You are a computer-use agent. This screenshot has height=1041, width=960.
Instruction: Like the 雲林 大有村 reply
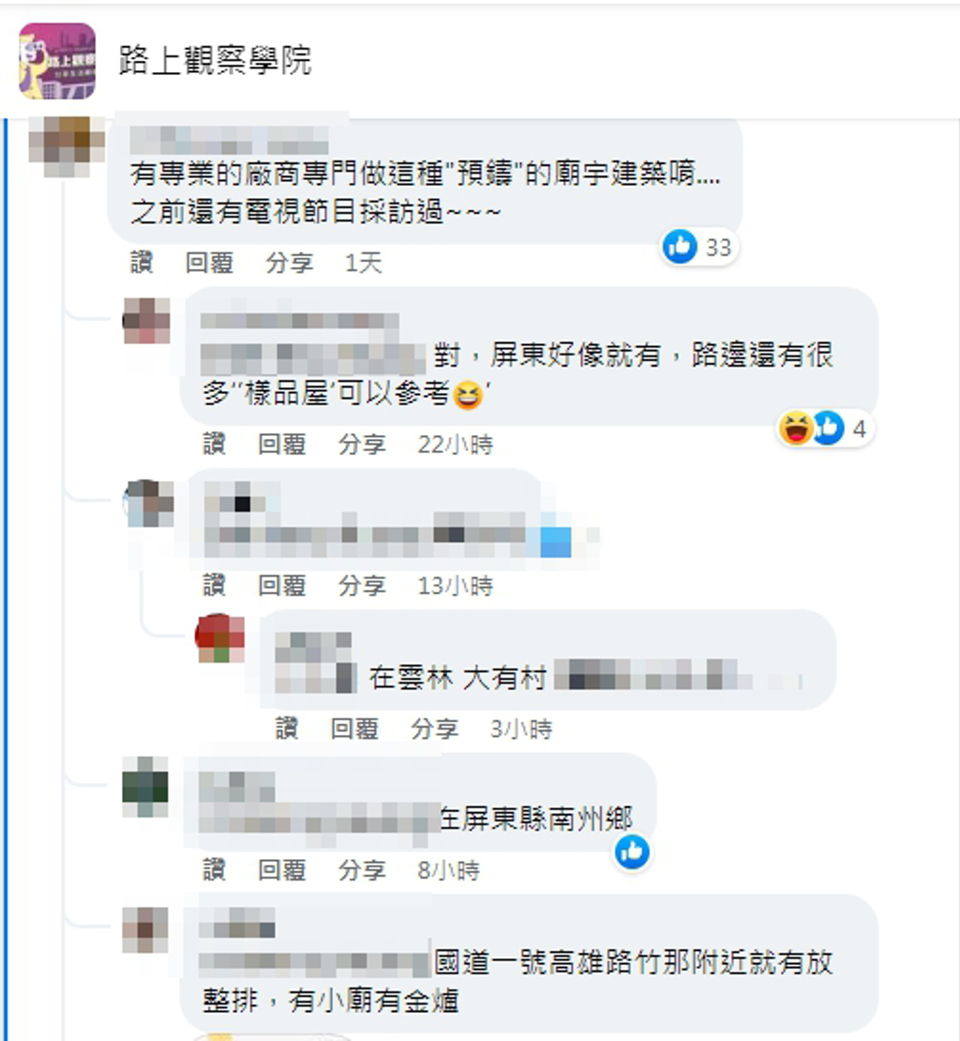[287, 729]
